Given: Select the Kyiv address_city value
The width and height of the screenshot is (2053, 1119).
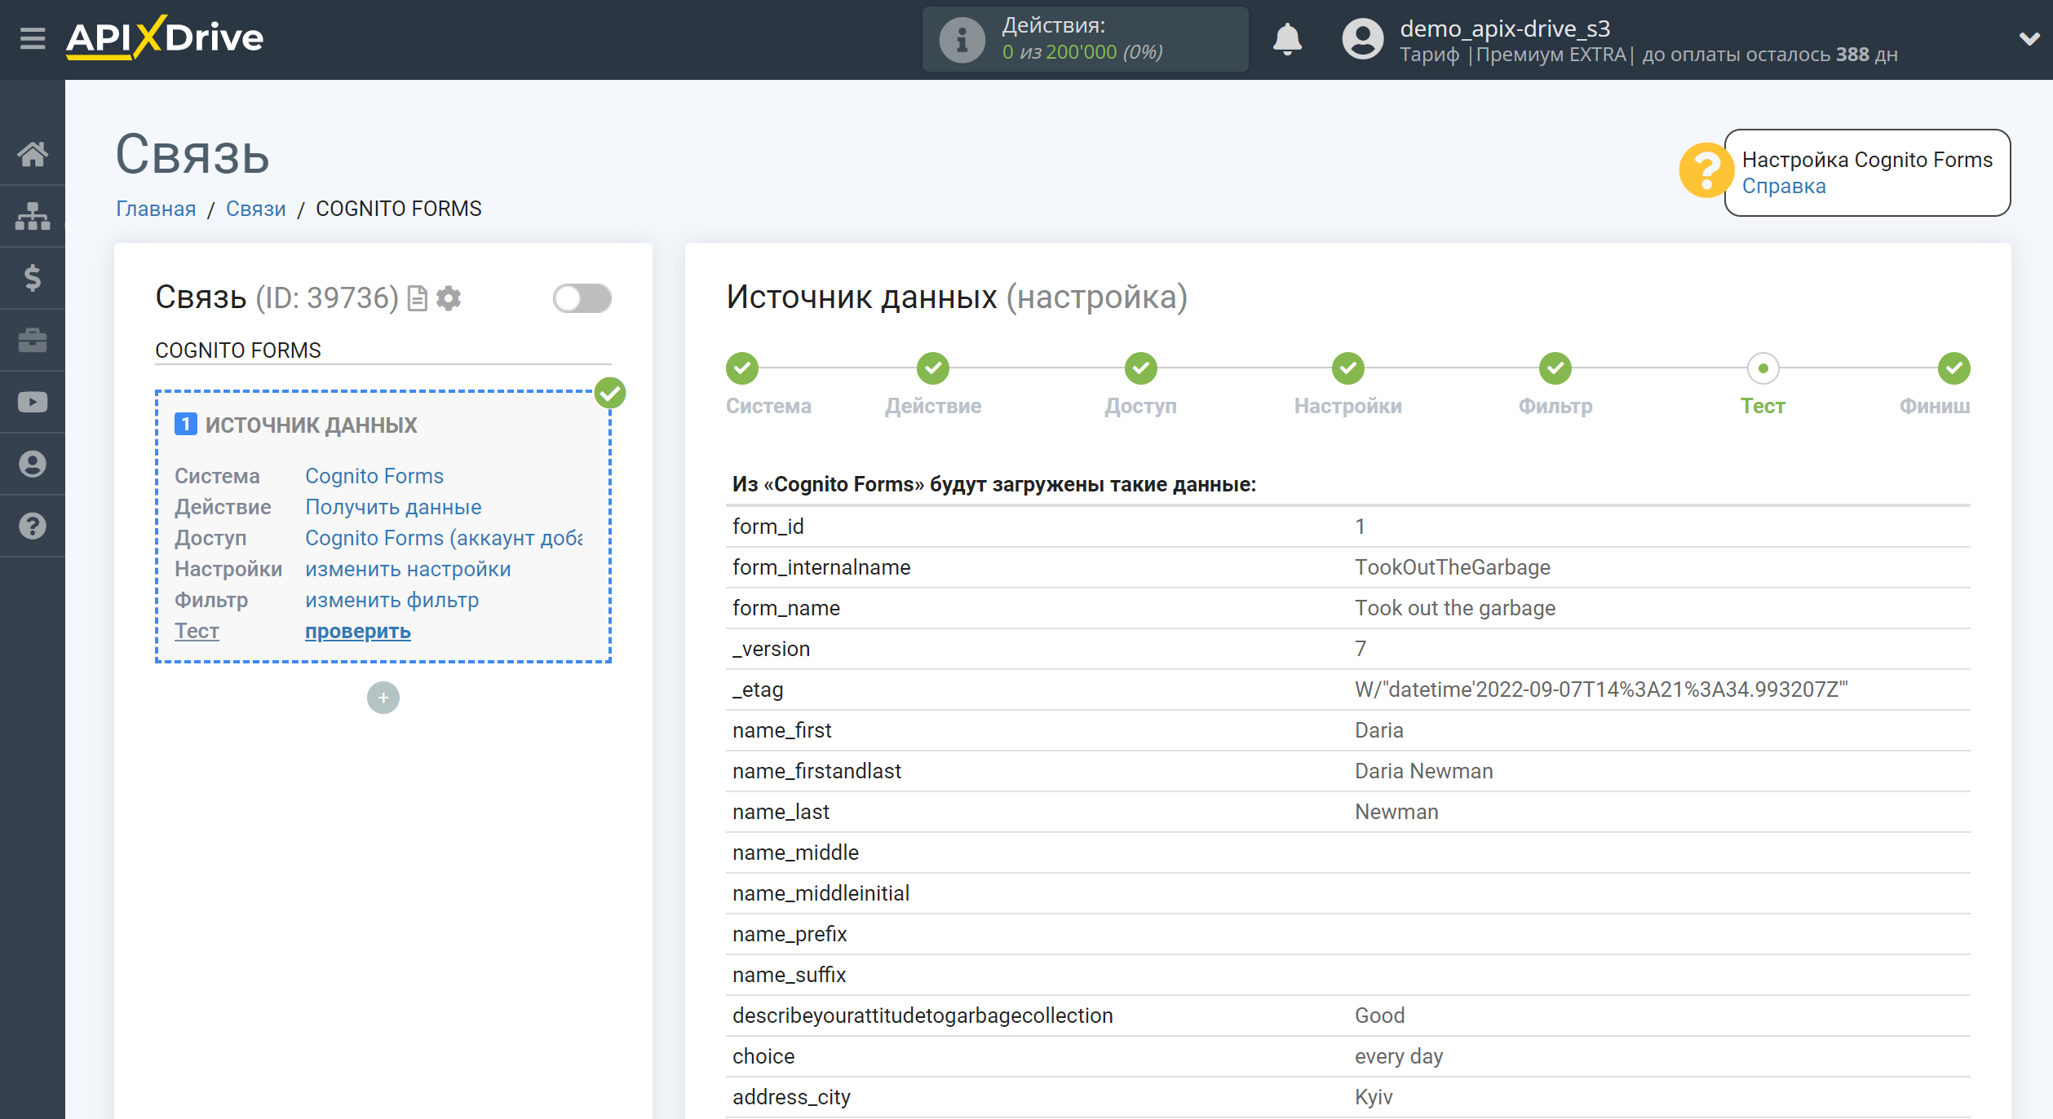Looking at the screenshot, I should (1374, 1097).
